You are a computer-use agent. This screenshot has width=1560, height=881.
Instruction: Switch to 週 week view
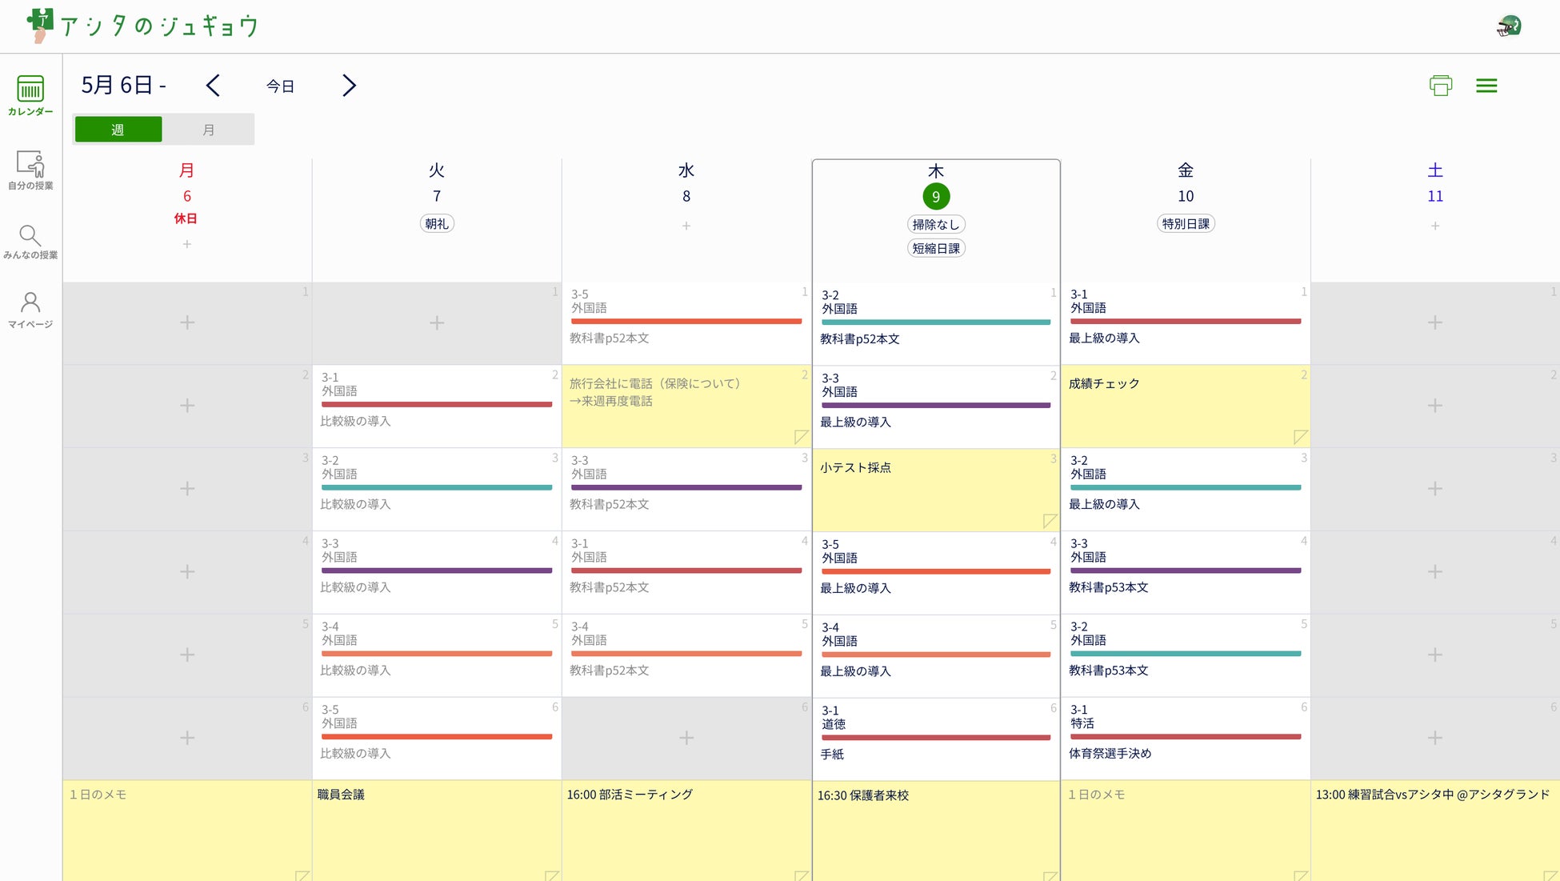click(x=118, y=130)
